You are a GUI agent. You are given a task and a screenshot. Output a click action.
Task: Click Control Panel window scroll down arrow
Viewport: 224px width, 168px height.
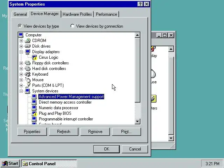click(x=171, y=138)
